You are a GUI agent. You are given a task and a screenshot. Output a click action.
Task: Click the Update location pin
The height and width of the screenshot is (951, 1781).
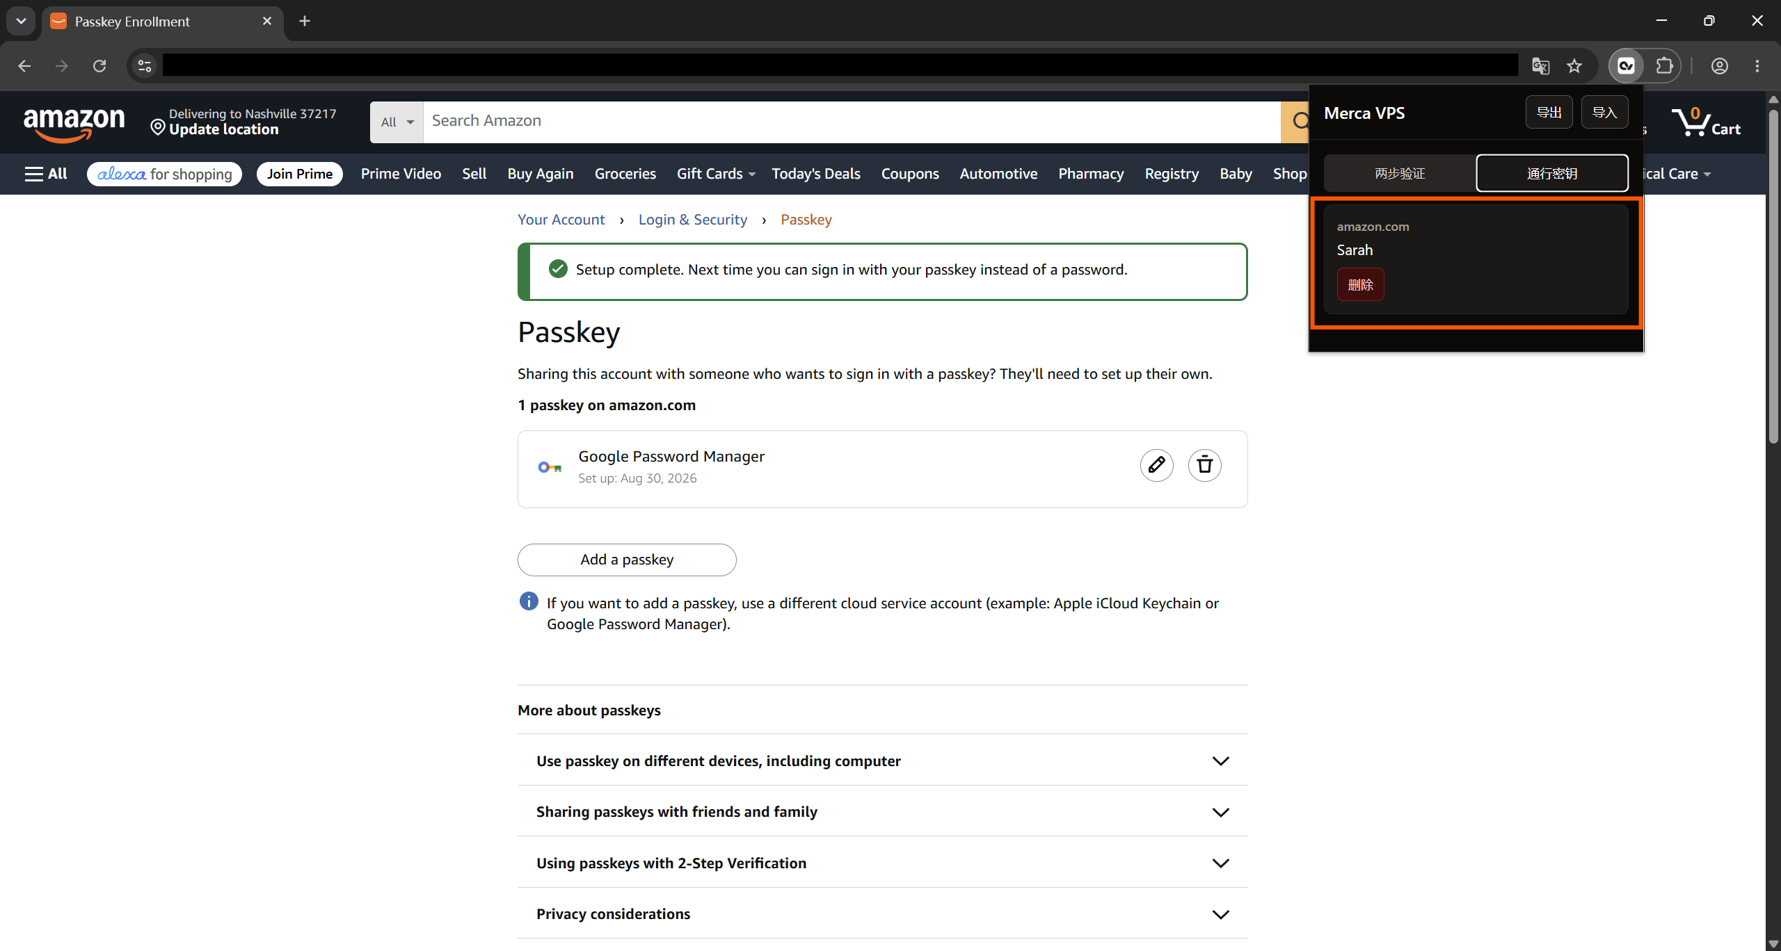pyautogui.click(x=158, y=128)
